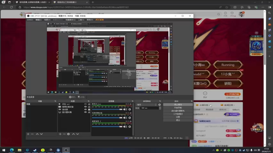Image resolution: width=273 pixels, height=153 pixels.
Task: Toggle the lock on the 视频采集设备 source
Action: pyautogui.click(x=89, y=107)
